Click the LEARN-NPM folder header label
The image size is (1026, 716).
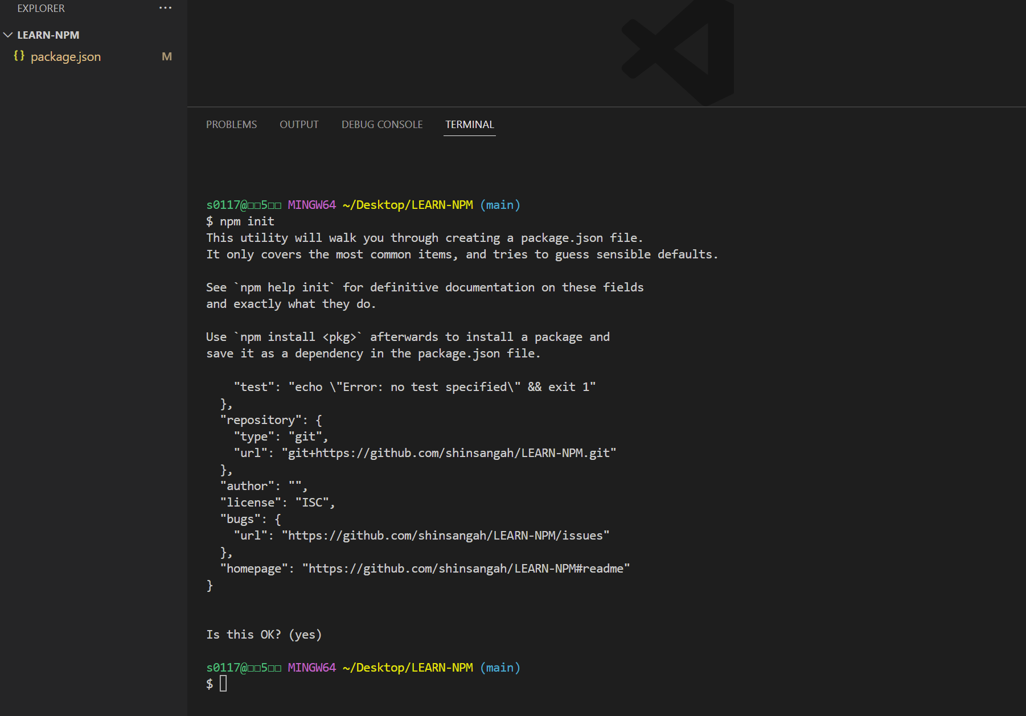[x=48, y=35]
